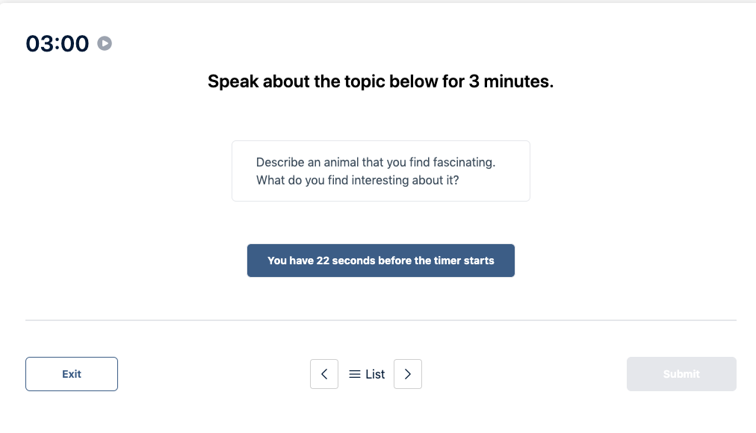Collapse back using the left arrow control
The width and height of the screenshot is (756, 433).
324,374
